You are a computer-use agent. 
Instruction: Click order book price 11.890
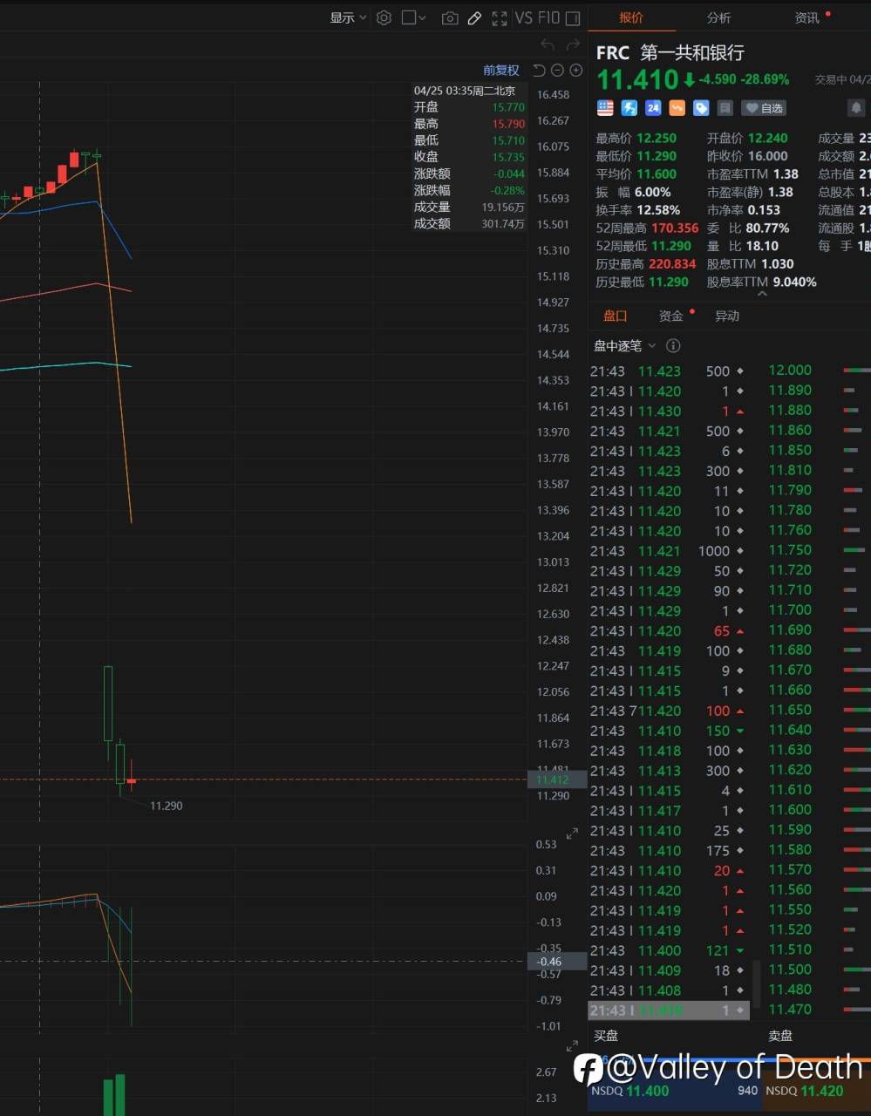click(790, 391)
